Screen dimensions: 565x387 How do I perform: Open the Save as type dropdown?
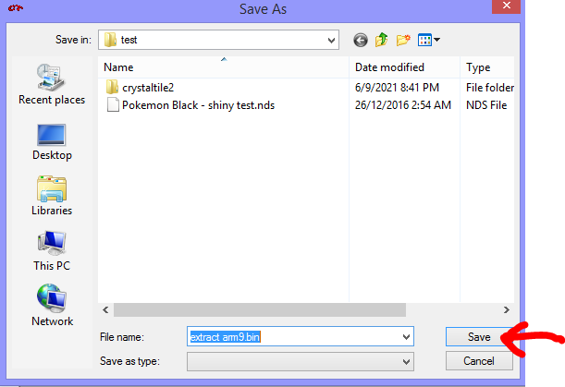tap(406, 361)
